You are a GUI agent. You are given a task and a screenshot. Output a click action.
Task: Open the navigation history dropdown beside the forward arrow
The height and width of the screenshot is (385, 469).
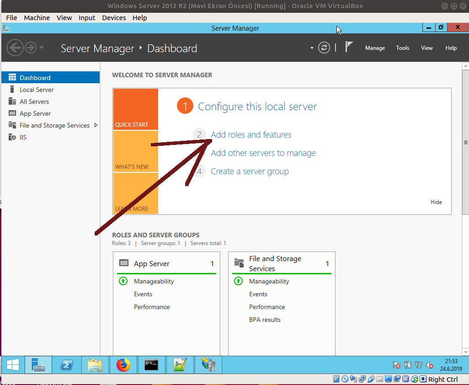pyautogui.click(x=42, y=47)
